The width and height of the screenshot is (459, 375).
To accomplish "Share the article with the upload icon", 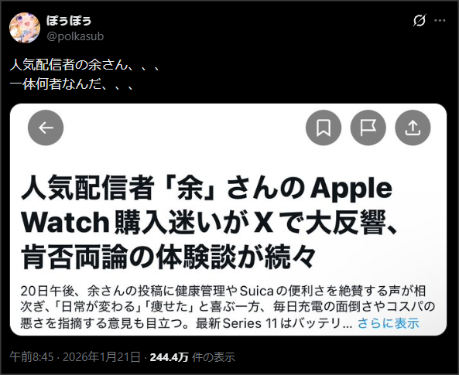I will (413, 128).
